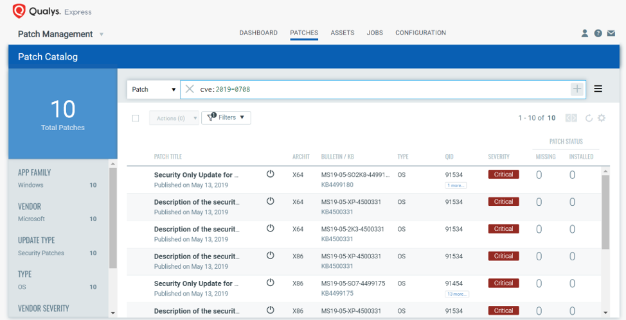Image resolution: width=626 pixels, height=320 pixels.
Task: Expand the Filters dropdown
Action: pos(226,117)
